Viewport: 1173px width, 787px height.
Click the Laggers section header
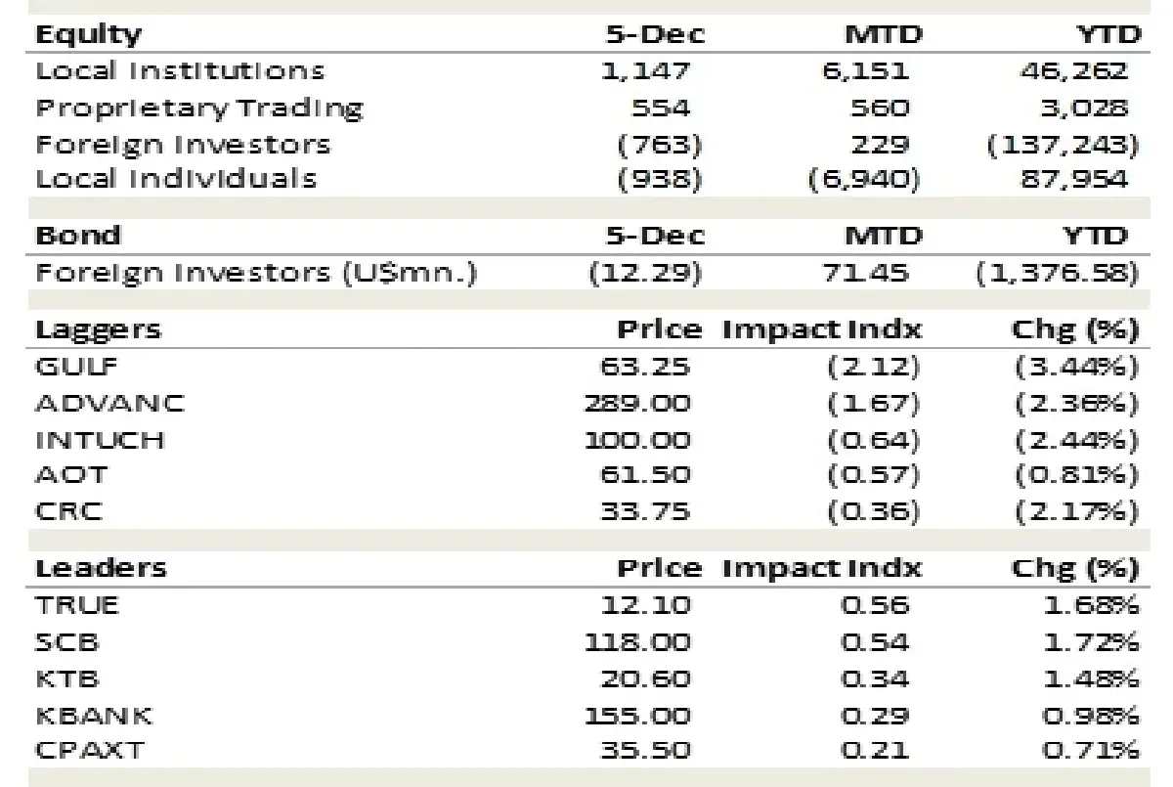(x=98, y=330)
